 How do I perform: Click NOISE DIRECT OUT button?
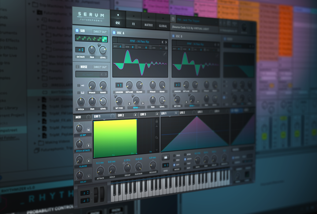coord(100,67)
